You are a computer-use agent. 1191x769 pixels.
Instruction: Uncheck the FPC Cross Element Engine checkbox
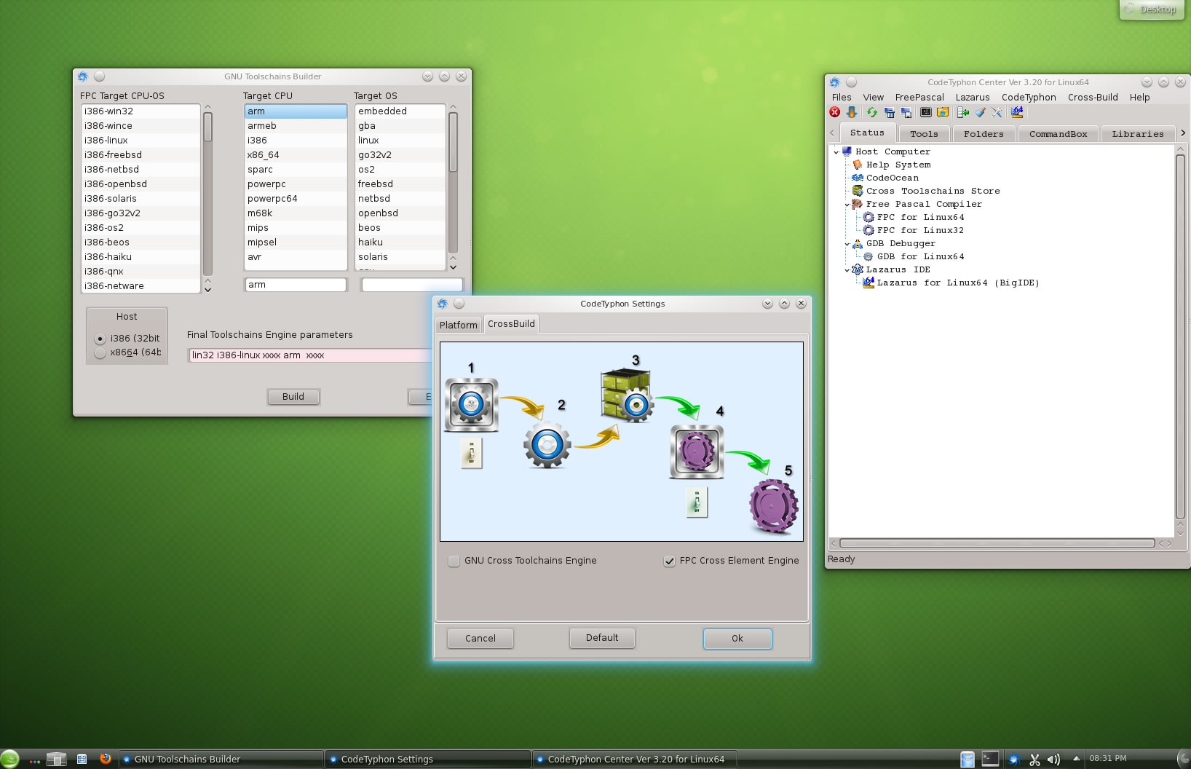[x=669, y=561]
